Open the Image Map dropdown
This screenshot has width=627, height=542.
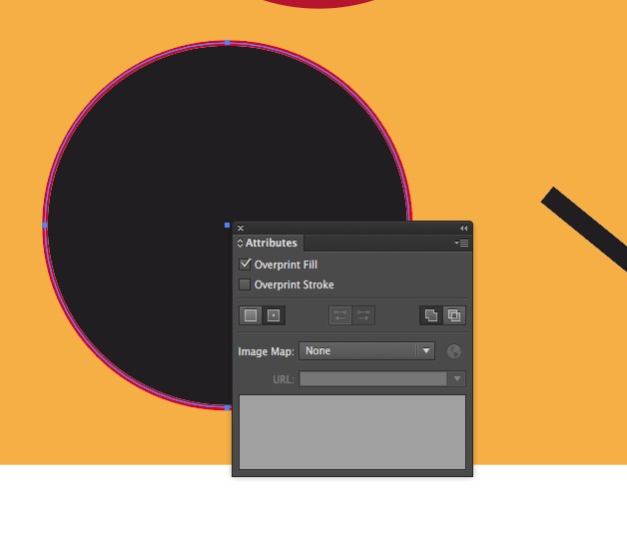[366, 351]
